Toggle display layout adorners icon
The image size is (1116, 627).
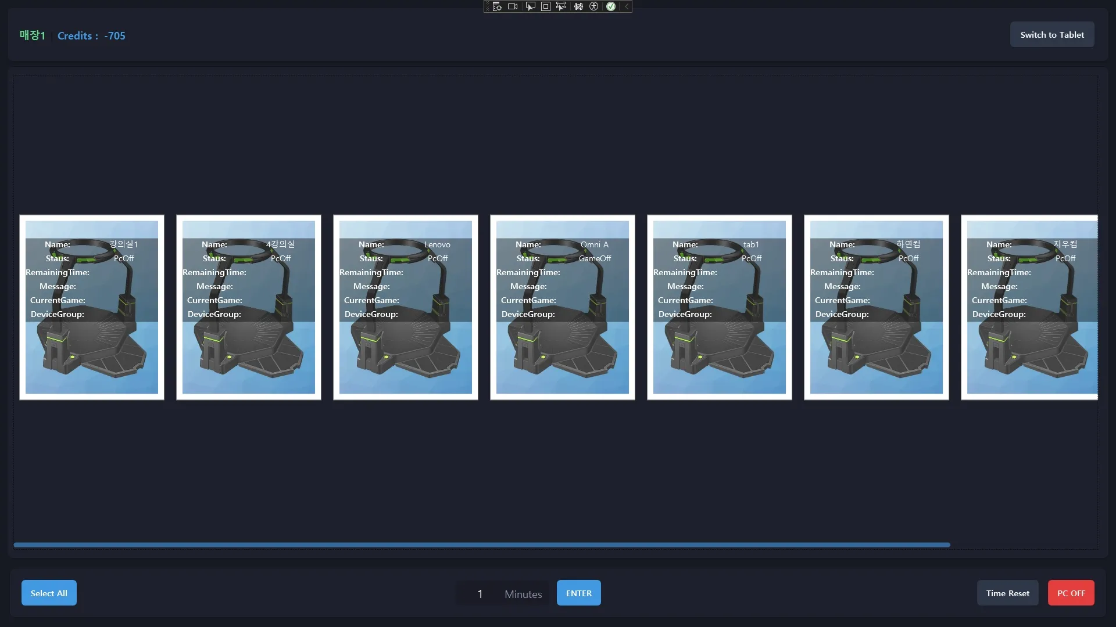tap(546, 6)
